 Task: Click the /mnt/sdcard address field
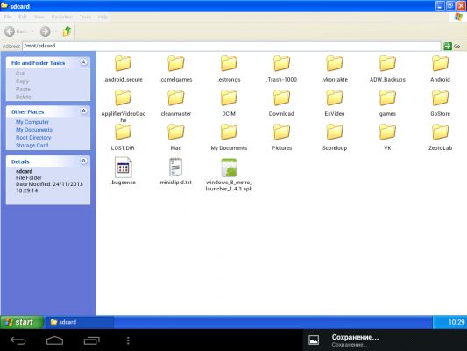231,46
